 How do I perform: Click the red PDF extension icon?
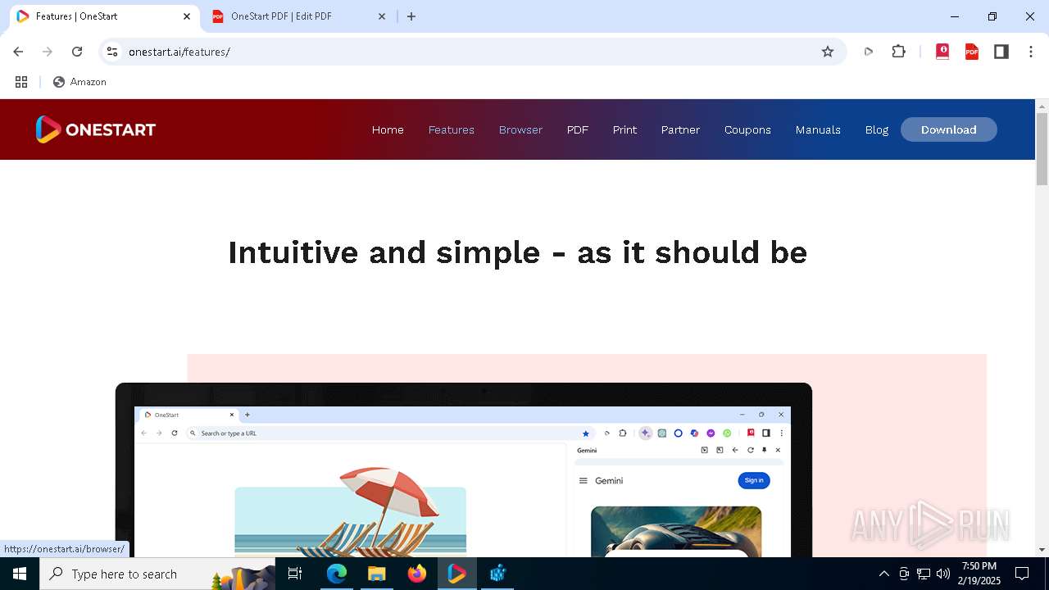coord(972,52)
